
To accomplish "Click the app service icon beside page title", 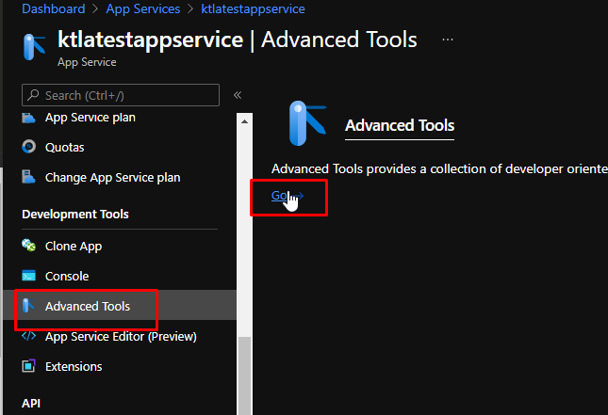I will click(34, 47).
